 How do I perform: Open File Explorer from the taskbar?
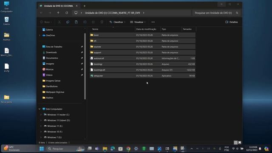[x=105, y=149]
